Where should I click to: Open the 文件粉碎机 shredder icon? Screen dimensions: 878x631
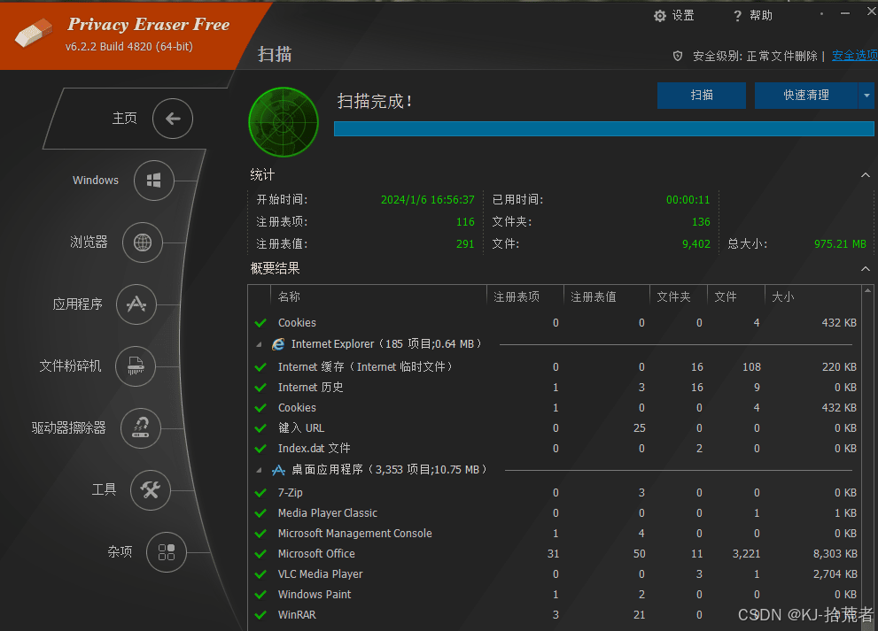tap(135, 366)
